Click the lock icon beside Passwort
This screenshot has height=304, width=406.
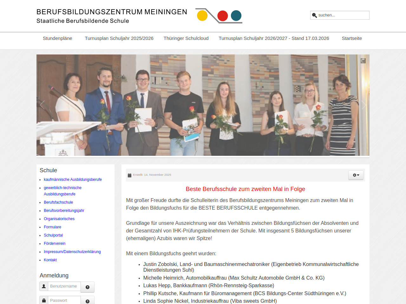[x=44, y=300]
